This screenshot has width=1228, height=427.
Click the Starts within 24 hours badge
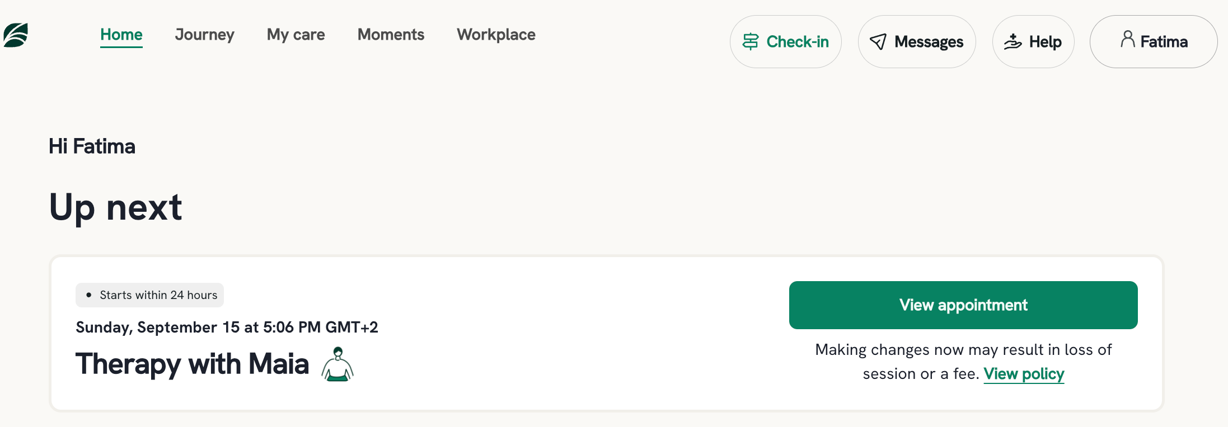pos(149,295)
